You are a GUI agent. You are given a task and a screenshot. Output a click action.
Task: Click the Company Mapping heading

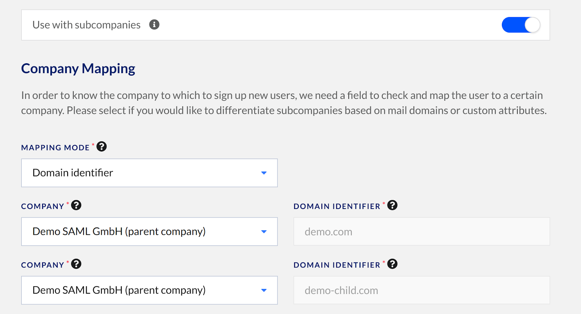[78, 69]
